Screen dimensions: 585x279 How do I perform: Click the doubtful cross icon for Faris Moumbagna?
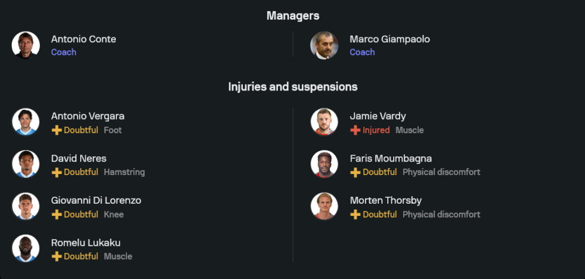click(x=355, y=172)
